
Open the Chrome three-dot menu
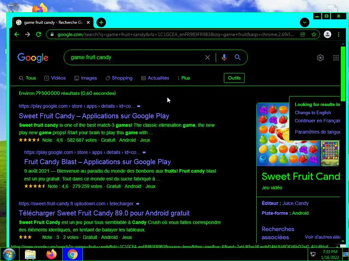point(338,34)
